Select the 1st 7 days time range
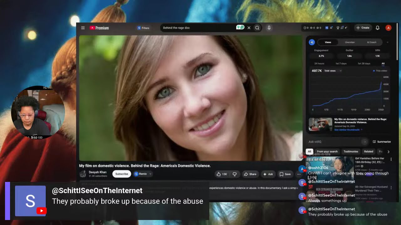This screenshot has height=225, width=401. 341,63
